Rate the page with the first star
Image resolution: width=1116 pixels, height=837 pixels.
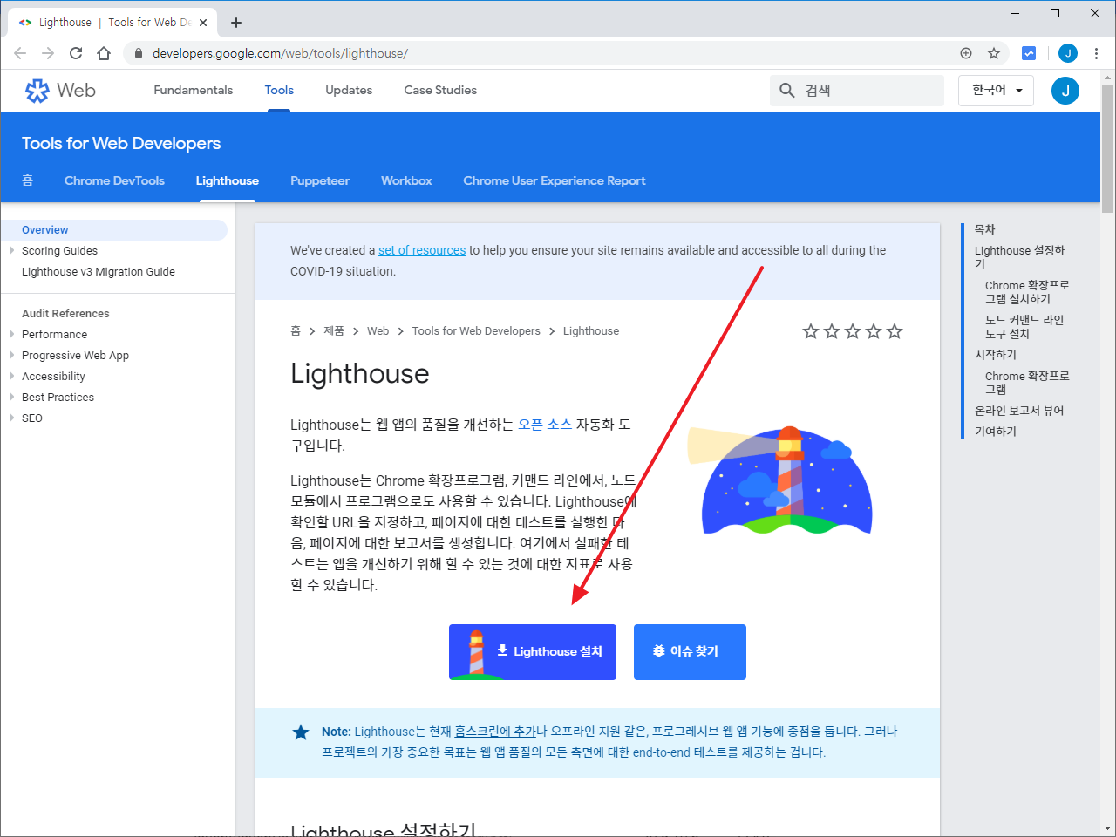pyautogui.click(x=811, y=331)
